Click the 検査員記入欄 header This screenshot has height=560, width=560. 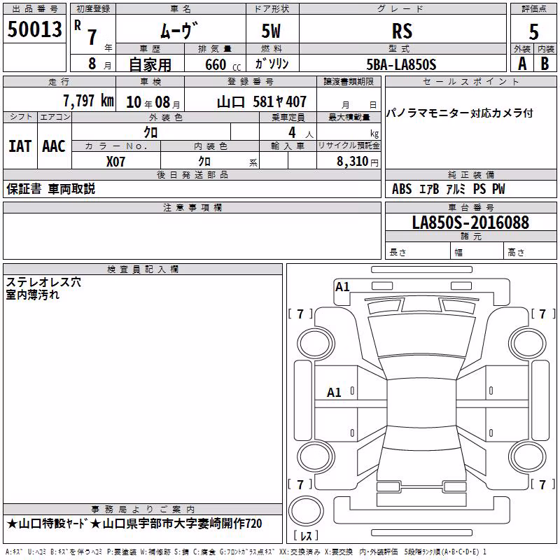pos(143,269)
